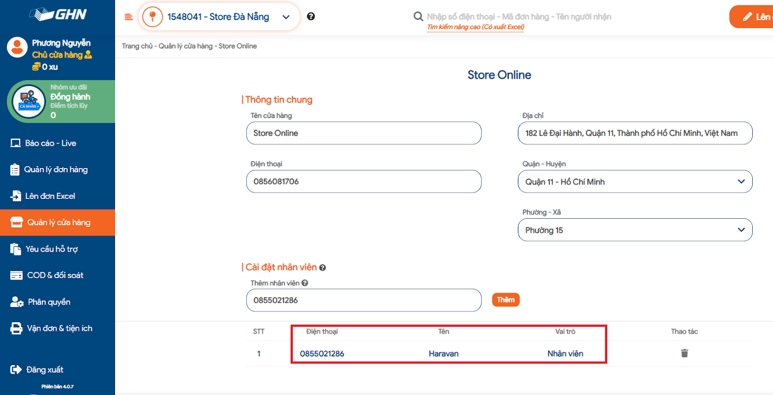Click the Thao tác column header
Image resolution: width=773 pixels, height=395 pixels.
click(x=684, y=331)
